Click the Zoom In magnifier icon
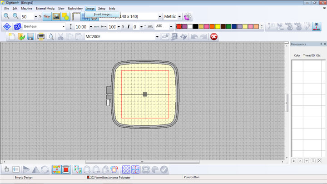The image size is (327, 184). (6, 16)
